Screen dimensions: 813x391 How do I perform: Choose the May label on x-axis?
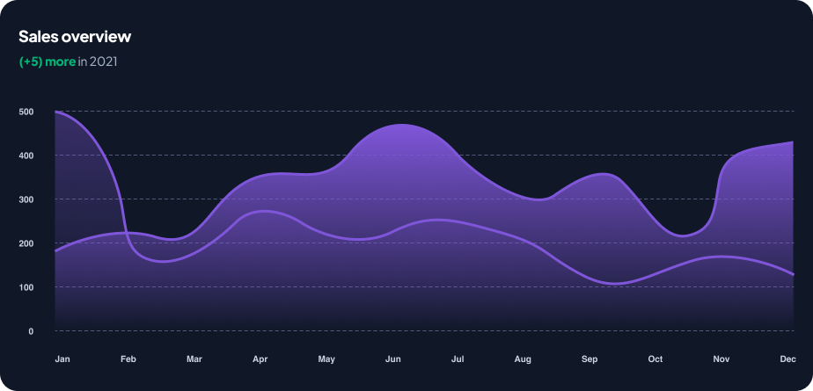326,359
